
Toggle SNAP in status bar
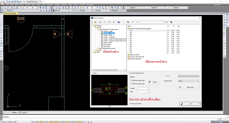pos(33,122)
